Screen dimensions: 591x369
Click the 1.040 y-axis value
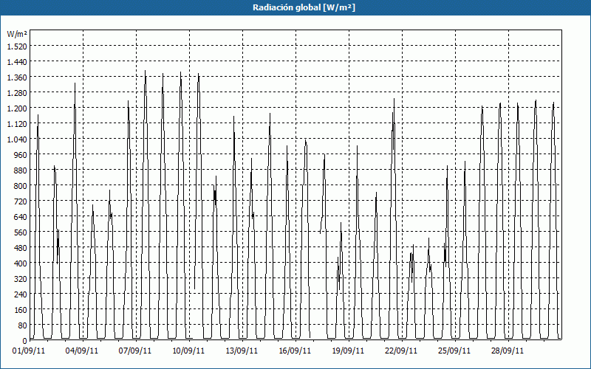pos(17,139)
